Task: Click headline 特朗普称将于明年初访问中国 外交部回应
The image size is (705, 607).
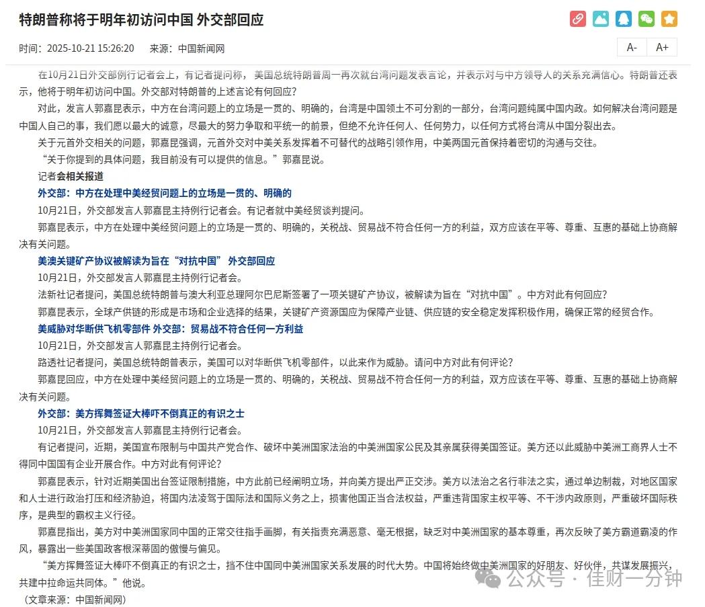Action: coord(141,19)
